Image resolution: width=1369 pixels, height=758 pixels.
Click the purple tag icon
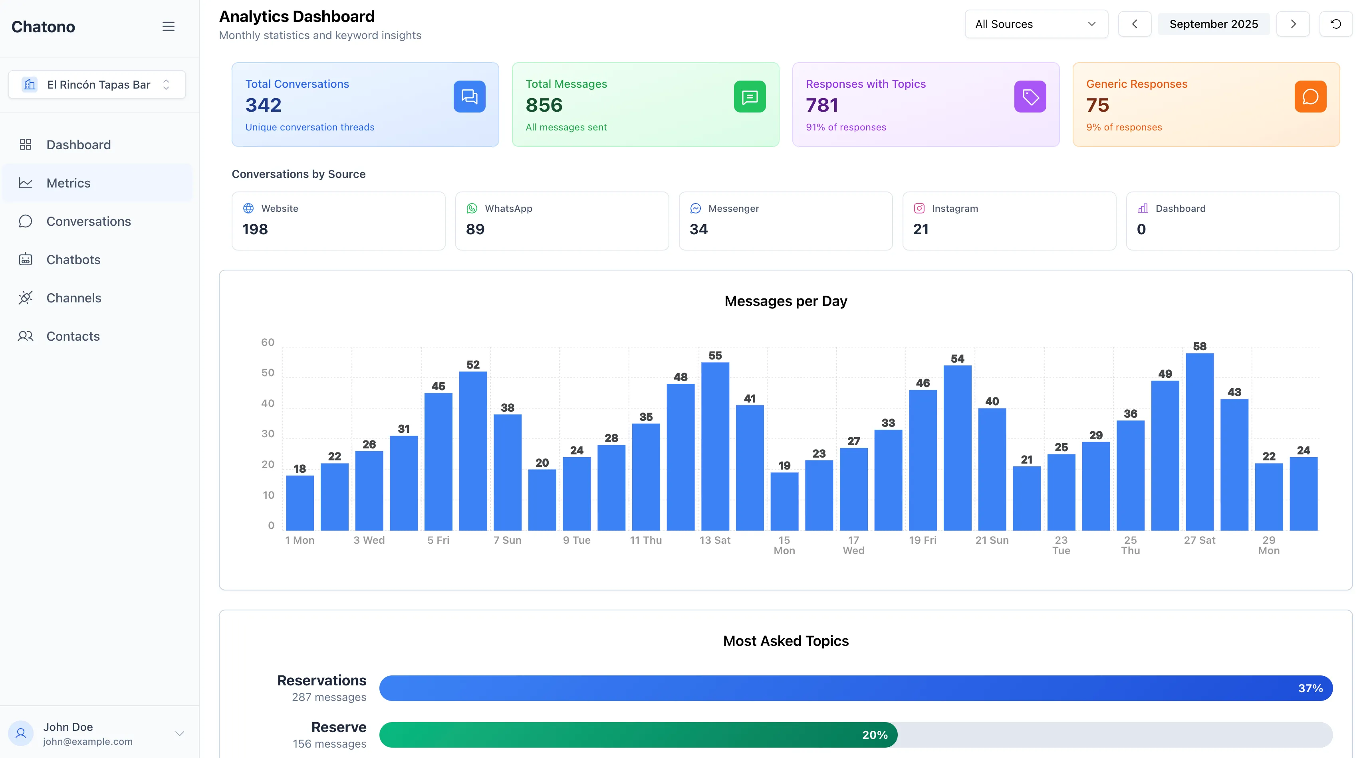(1030, 97)
